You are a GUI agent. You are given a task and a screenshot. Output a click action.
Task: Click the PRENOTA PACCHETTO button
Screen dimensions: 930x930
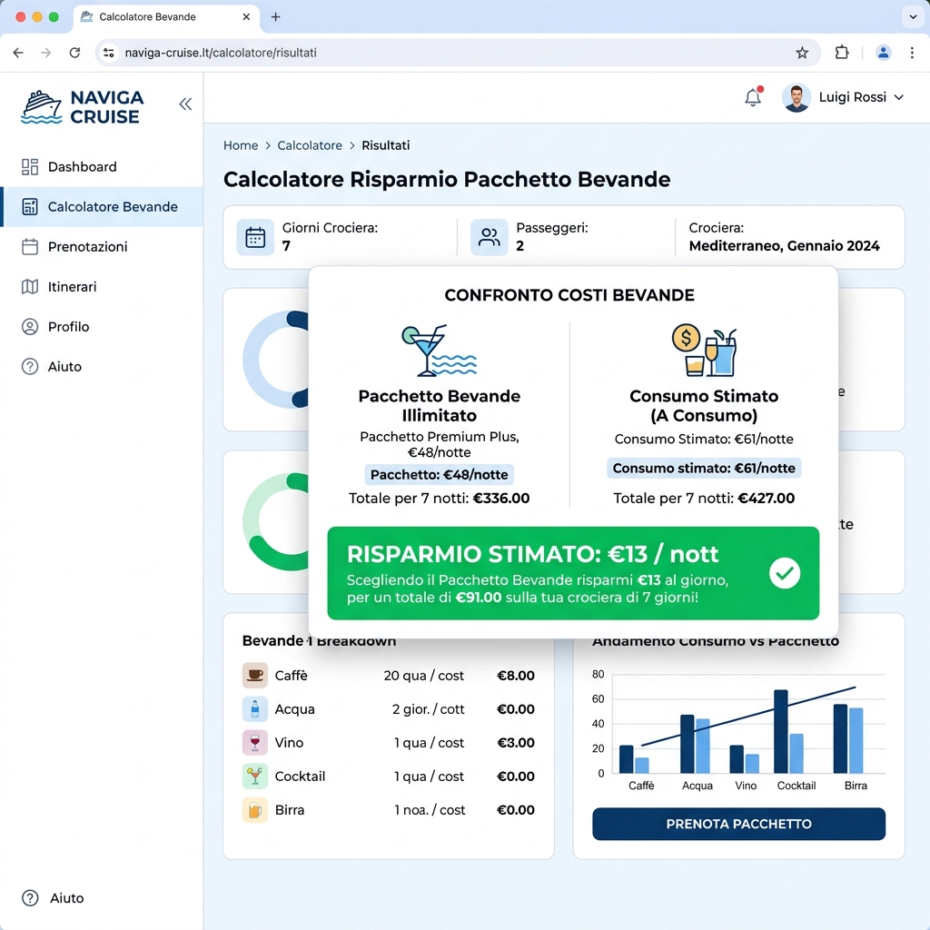[738, 824]
